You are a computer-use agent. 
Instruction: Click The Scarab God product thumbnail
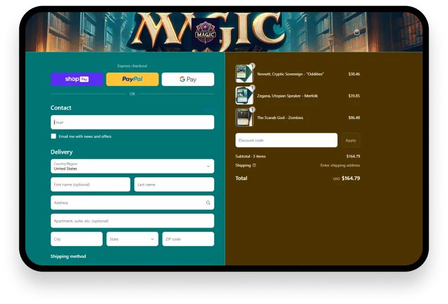tap(244, 117)
